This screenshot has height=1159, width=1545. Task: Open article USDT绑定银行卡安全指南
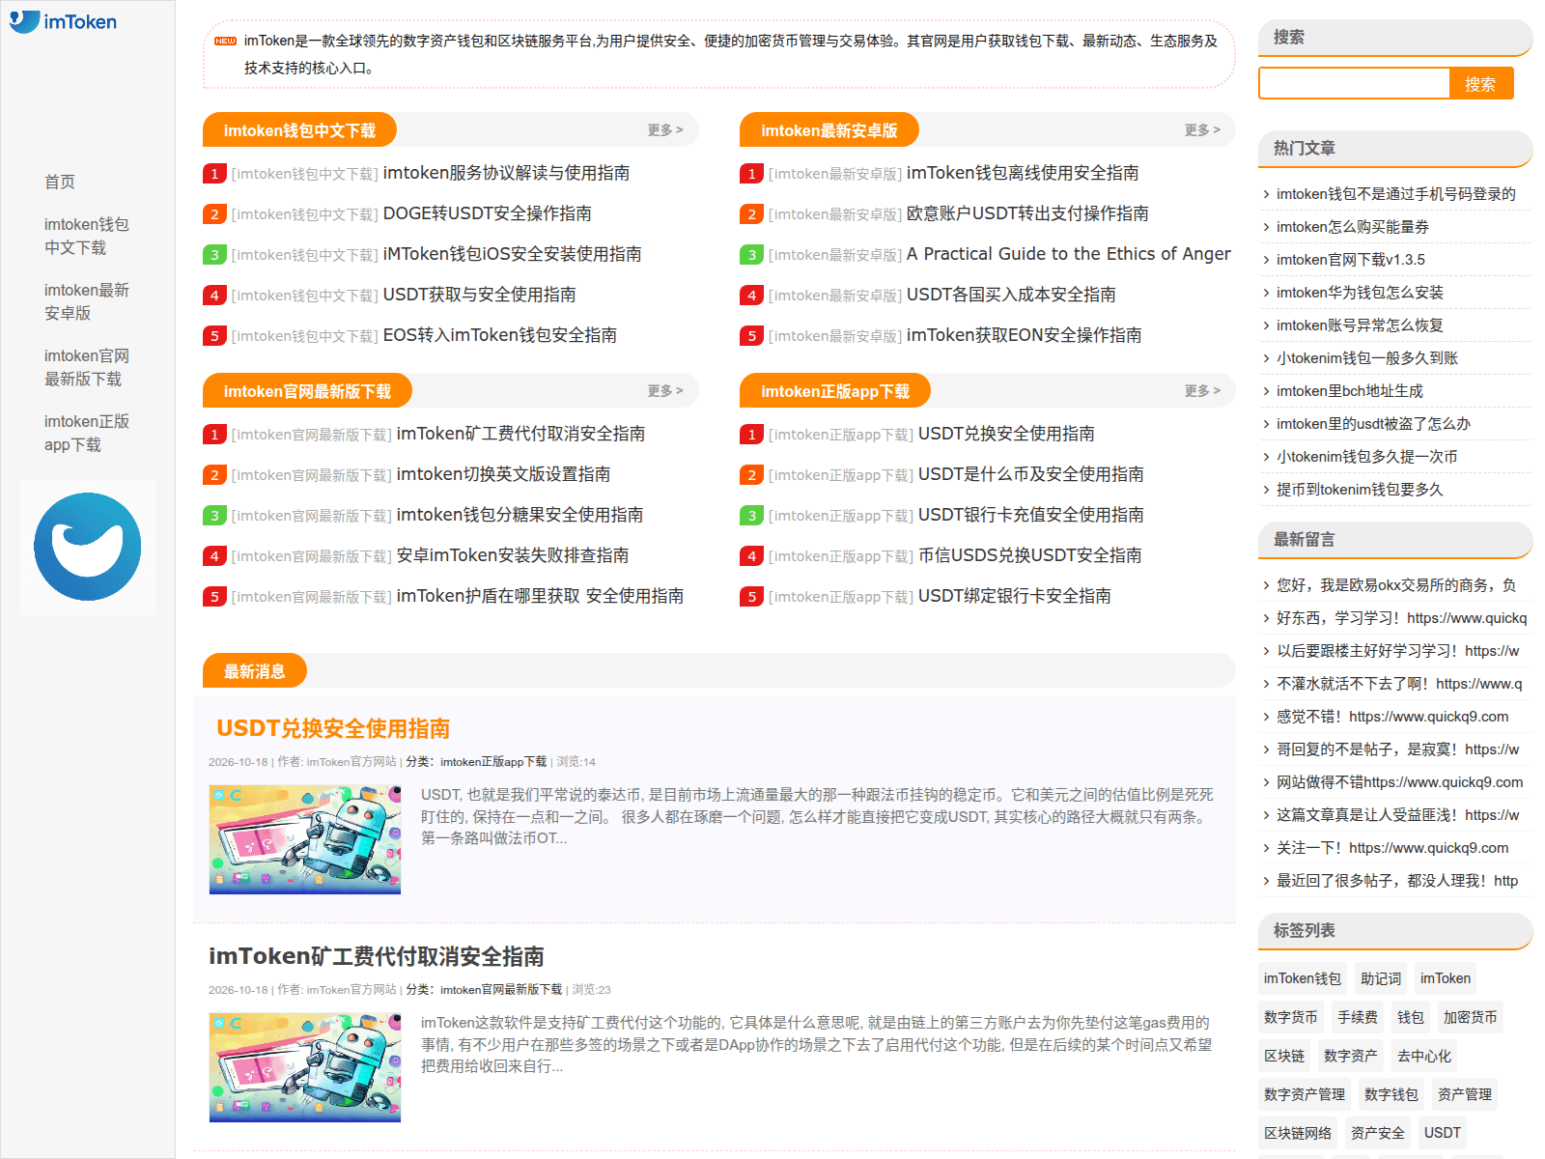pos(1015,596)
